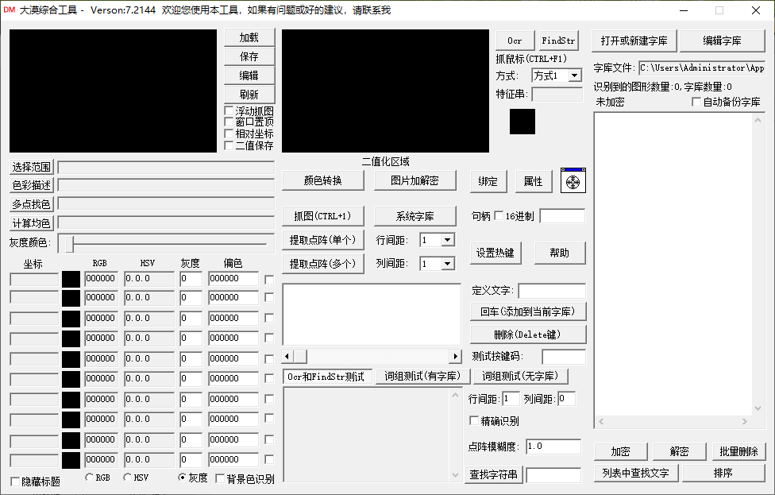775x495 pixels.
Task: Open the upper 列间距 dropdown
Action: pos(447,264)
